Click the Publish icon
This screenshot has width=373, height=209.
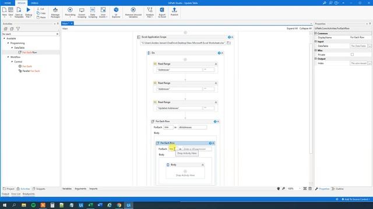[x=174, y=12]
